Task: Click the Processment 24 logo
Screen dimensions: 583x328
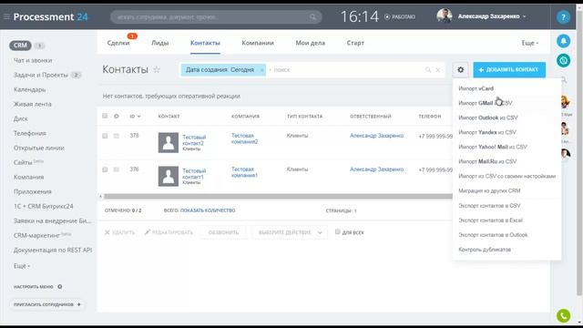Action: (x=51, y=16)
